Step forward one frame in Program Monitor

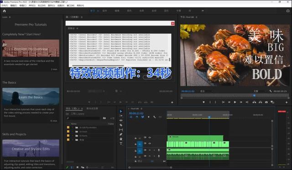click(241, 102)
